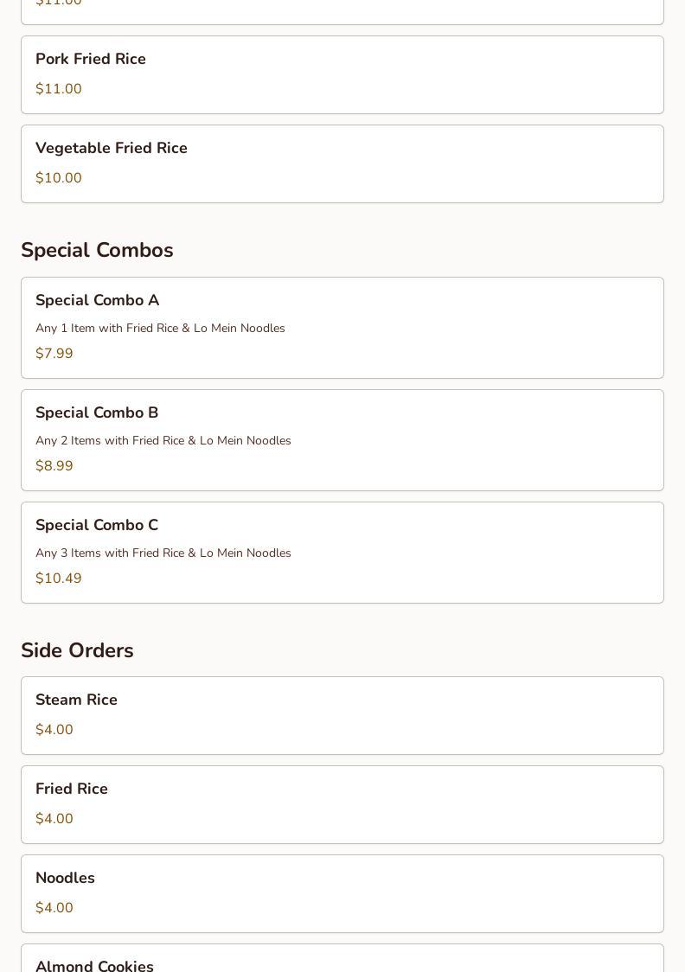Select the Almond Cookies item

point(94,965)
